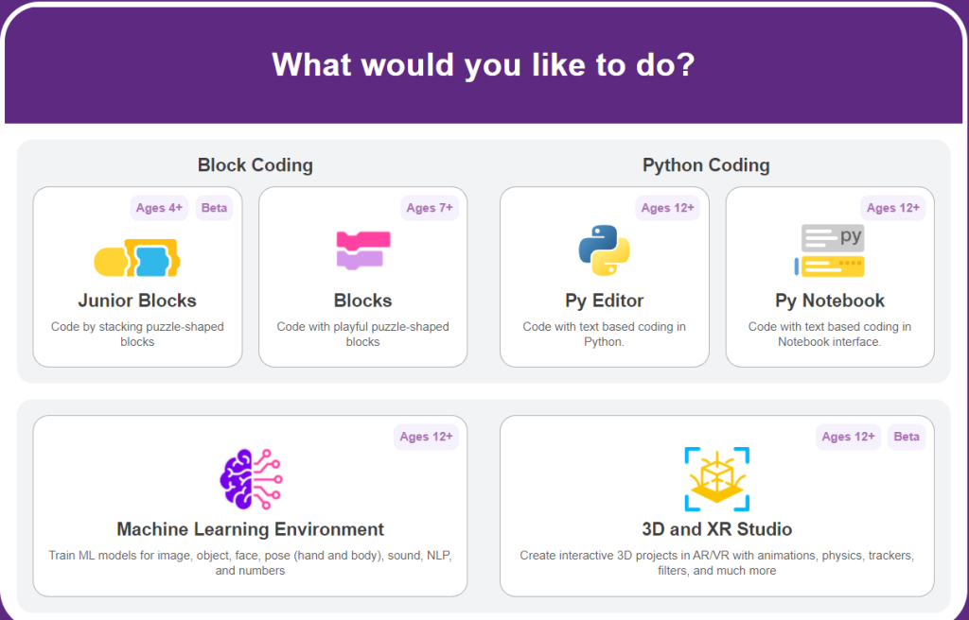
Task: Open Machine Learning Environment title
Action: [251, 529]
